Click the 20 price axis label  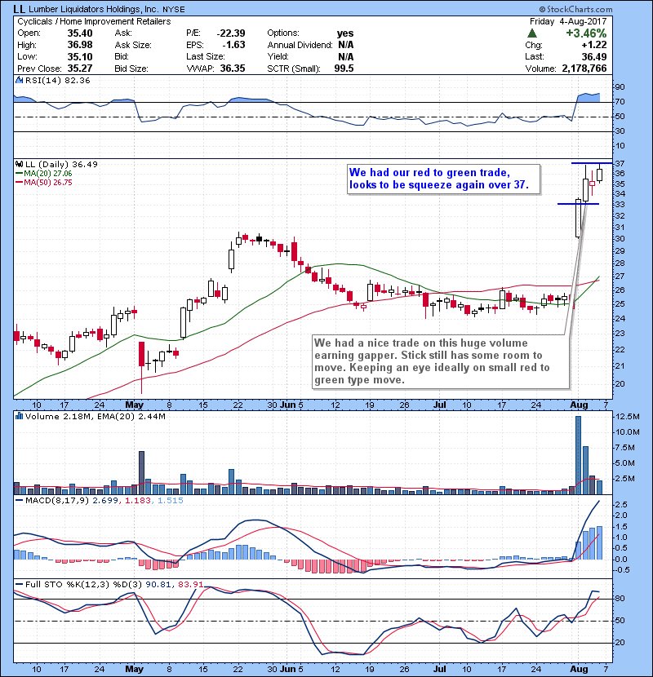620,384
